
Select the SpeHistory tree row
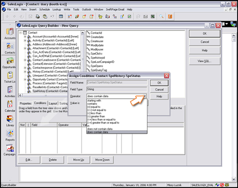tap(50, 91)
